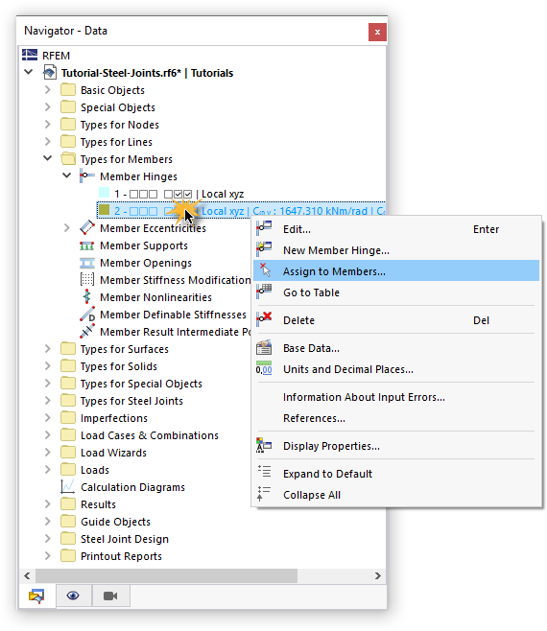
Task: Click the Tutorial-Steel-Joints file icon
Action: coord(50,73)
